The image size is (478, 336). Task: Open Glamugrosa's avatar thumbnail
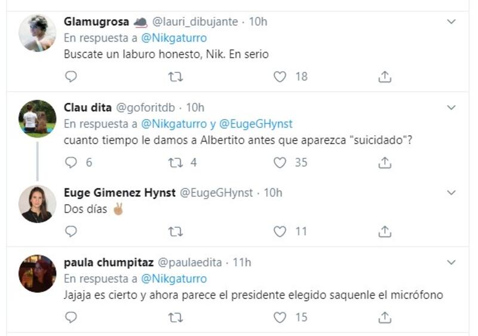tap(37, 33)
